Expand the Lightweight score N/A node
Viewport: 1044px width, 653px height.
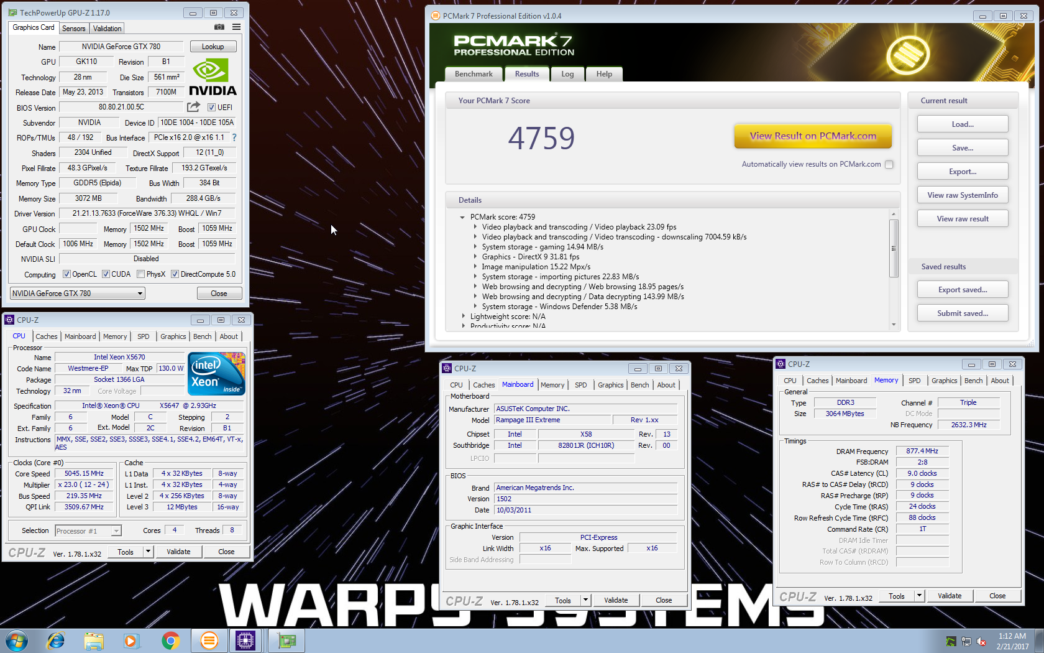463,317
